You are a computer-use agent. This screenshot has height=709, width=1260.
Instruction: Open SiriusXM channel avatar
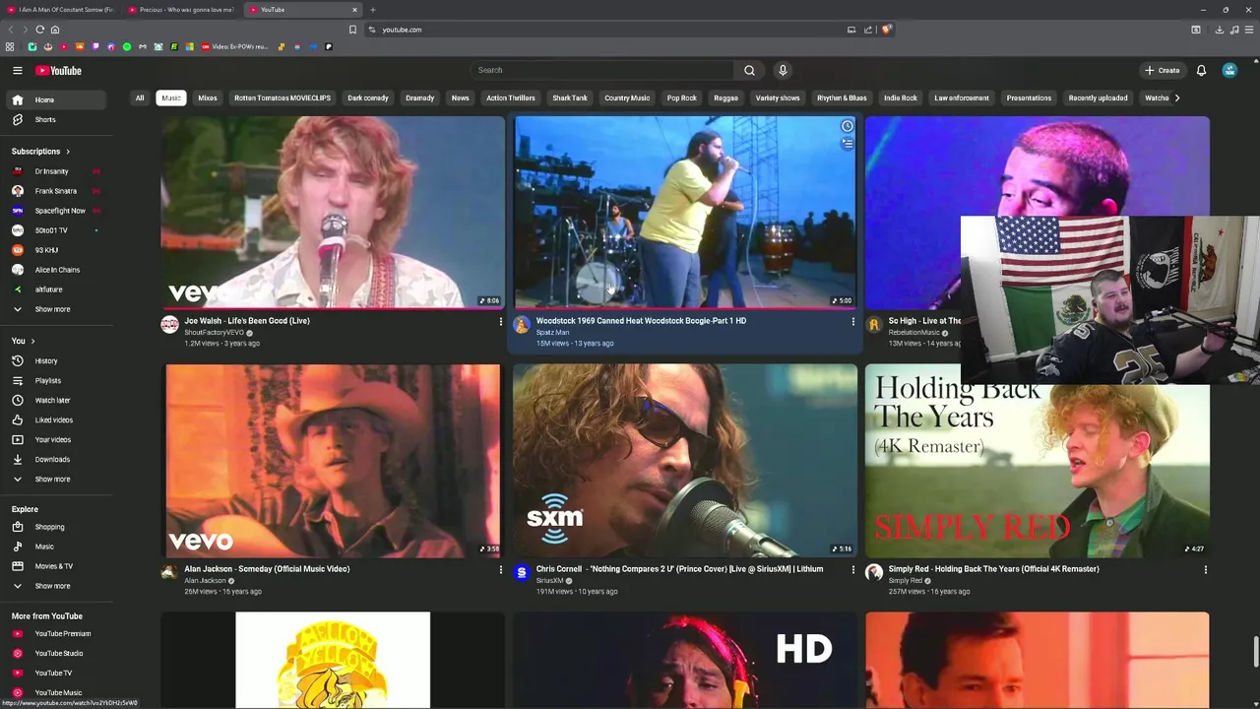pyautogui.click(x=522, y=573)
